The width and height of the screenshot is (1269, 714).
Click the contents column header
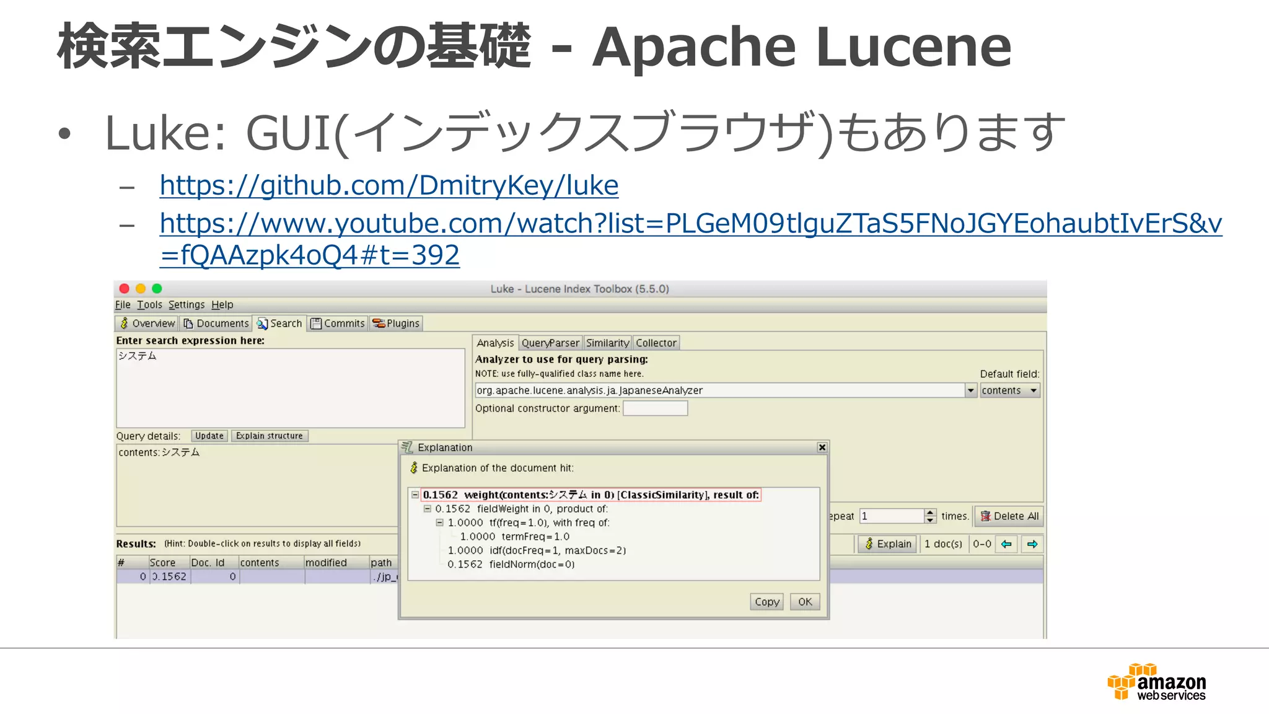point(271,562)
